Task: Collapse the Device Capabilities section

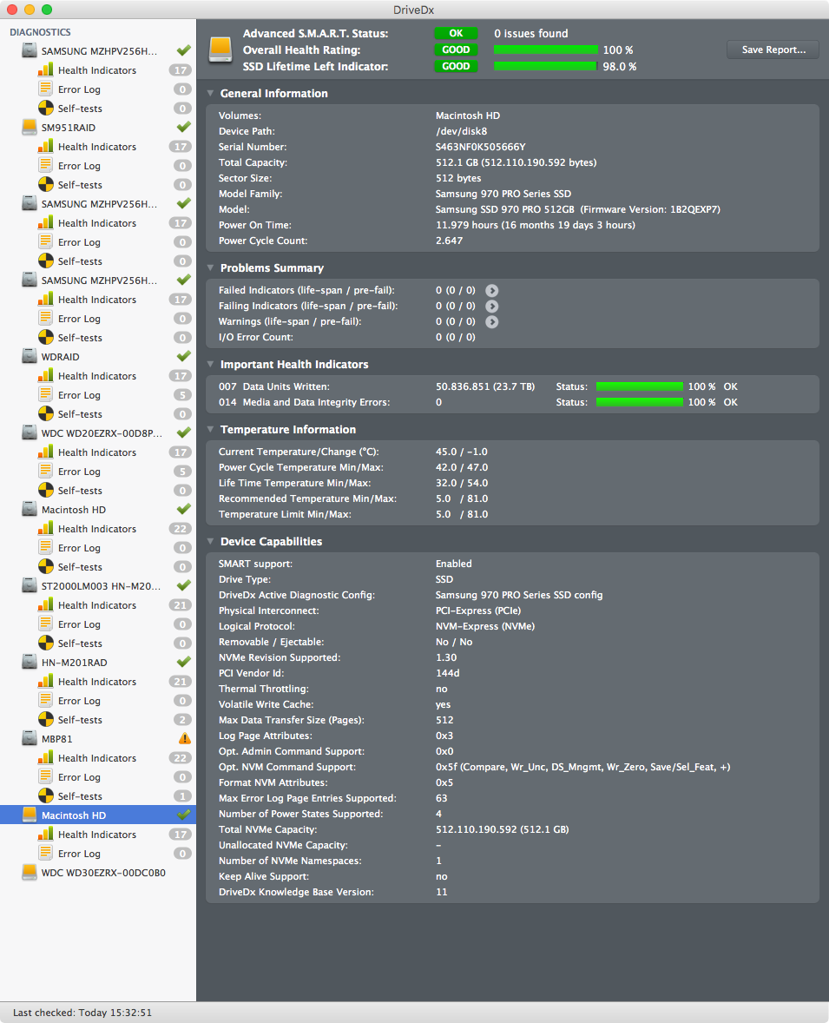Action: [211, 542]
